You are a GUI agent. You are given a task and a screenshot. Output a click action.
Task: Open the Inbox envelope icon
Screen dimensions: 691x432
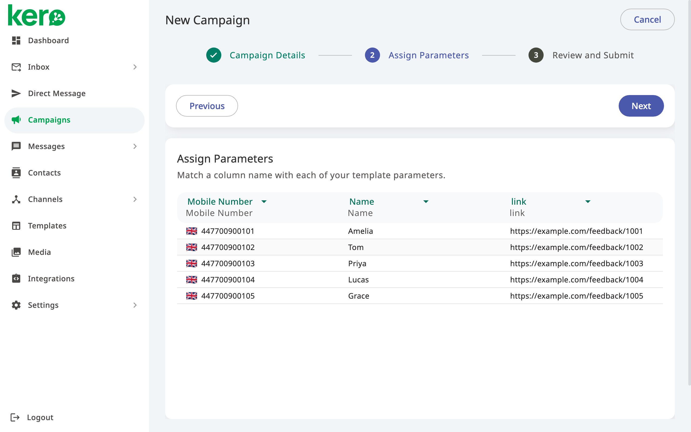(x=16, y=67)
